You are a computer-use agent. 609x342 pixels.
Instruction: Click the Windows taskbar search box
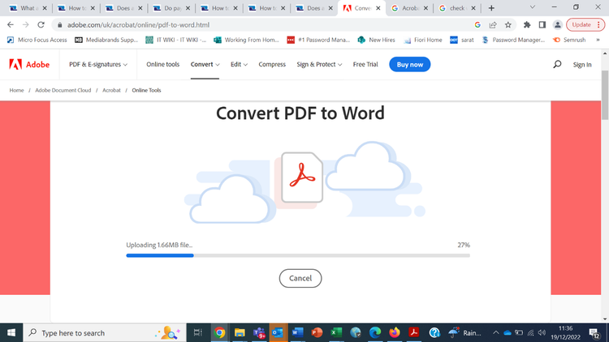105,333
